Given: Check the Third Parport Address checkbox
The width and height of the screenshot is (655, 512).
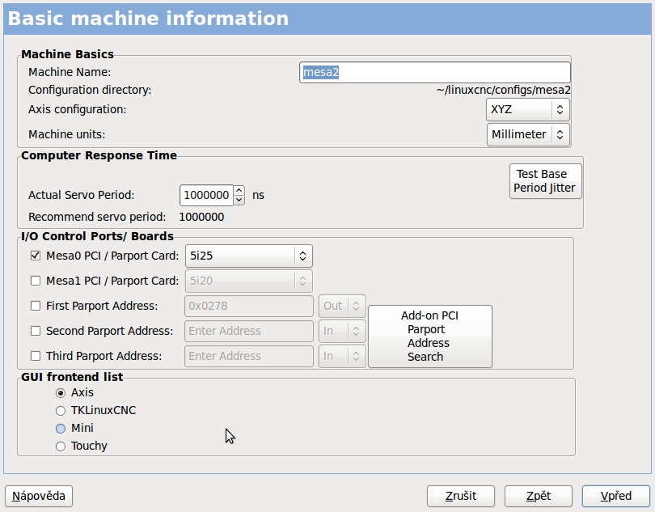Looking at the screenshot, I should point(35,356).
